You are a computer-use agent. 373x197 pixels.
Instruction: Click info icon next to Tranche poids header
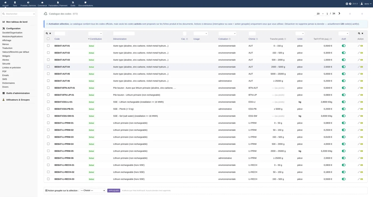click(x=285, y=39)
